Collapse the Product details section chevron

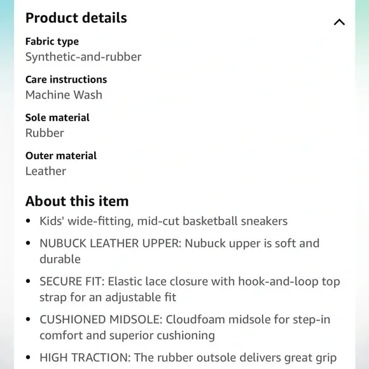point(339,22)
